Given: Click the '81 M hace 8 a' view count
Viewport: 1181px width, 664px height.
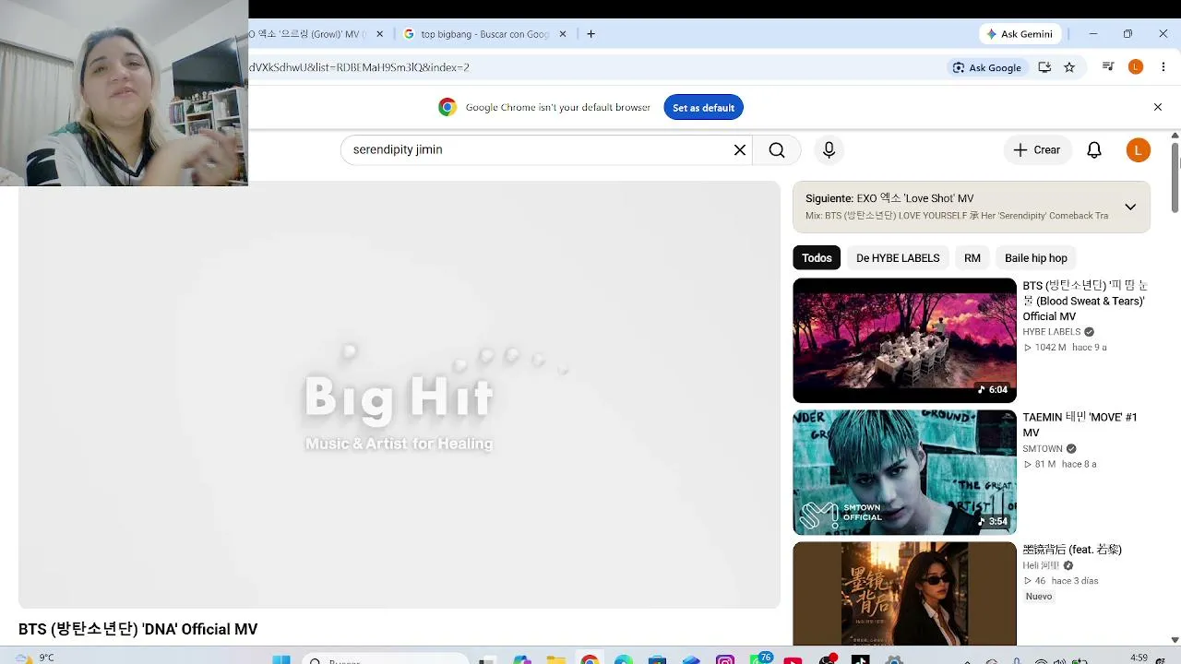Looking at the screenshot, I should click(x=1060, y=464).
